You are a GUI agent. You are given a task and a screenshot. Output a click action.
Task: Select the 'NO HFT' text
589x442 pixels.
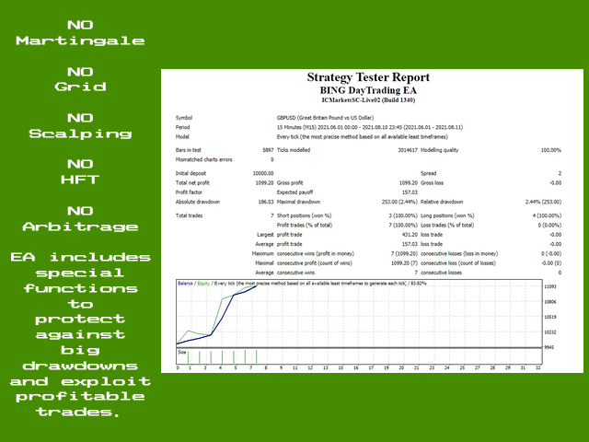pyautogui.click(x=80, y=172)
